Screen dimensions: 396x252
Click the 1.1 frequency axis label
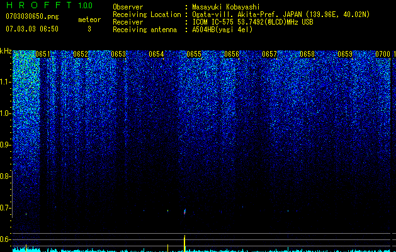(x=5, y=82)
